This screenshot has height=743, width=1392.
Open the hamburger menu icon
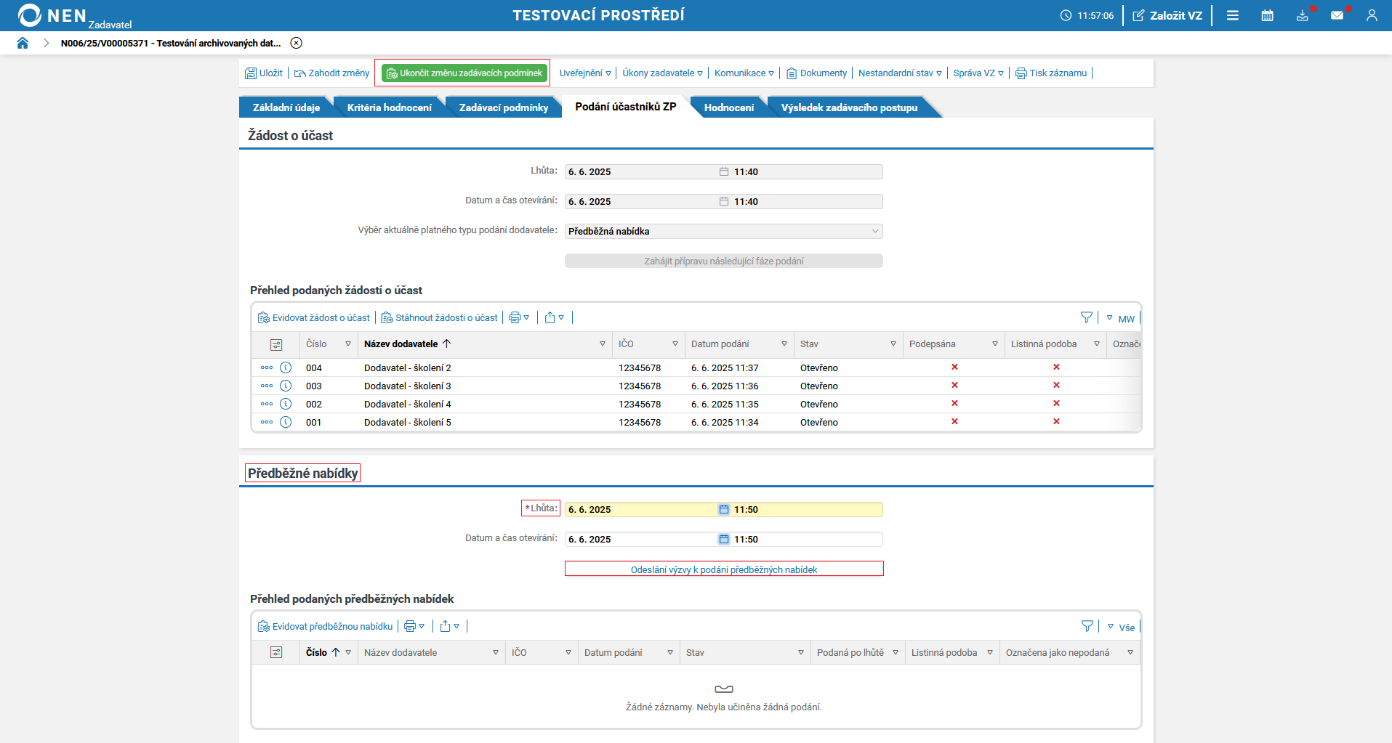tap(1233, 15)
